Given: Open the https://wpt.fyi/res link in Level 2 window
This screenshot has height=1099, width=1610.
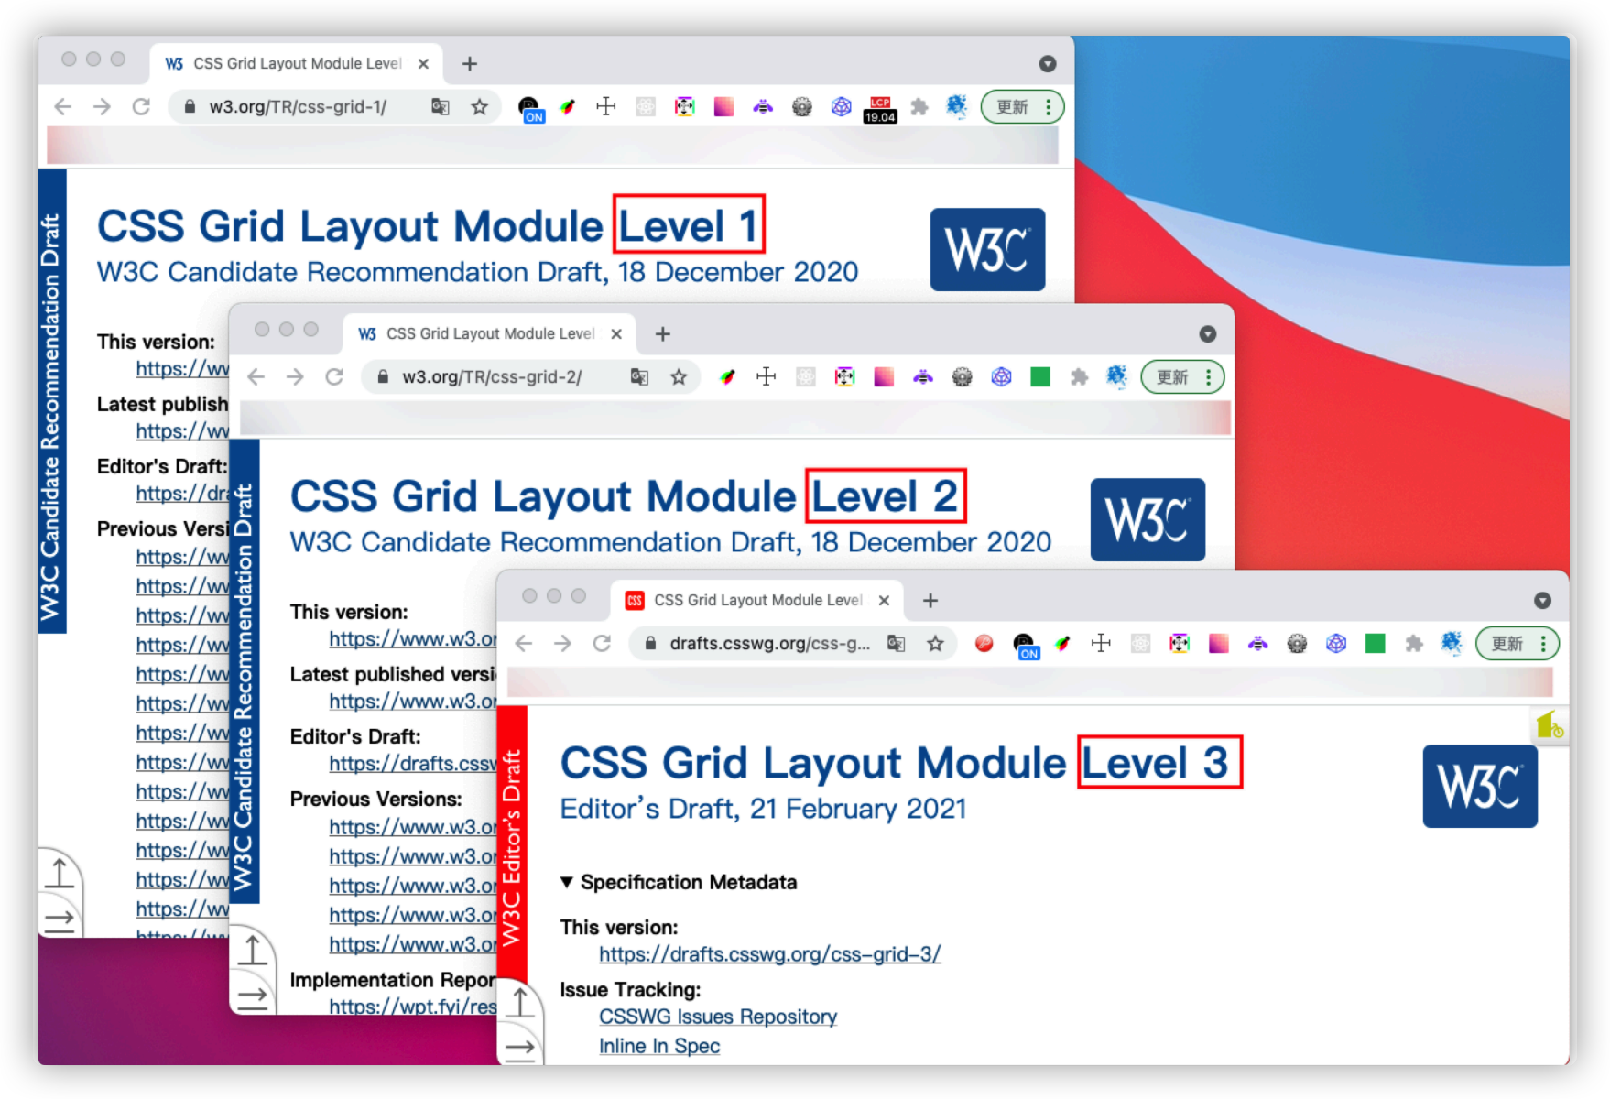Looking at the screenshot, I should coord(412,1007).
